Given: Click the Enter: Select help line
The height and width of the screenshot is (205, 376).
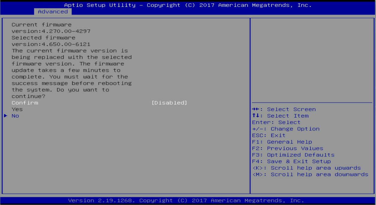Looking at the screenshot, I should [x=276, y=122].
